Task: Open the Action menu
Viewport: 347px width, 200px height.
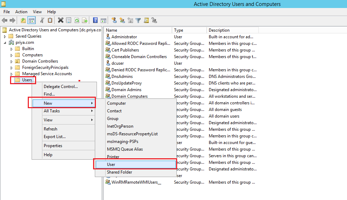Action: [x=21, y=12]
